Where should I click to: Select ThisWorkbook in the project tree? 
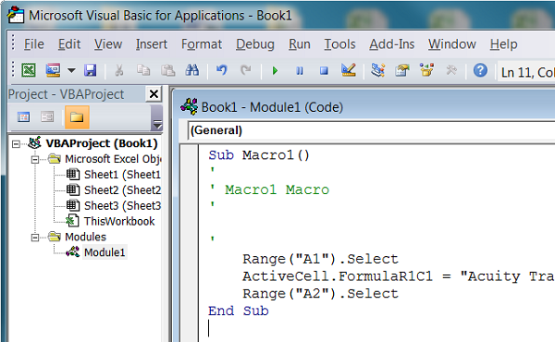[x=119, y=221]
